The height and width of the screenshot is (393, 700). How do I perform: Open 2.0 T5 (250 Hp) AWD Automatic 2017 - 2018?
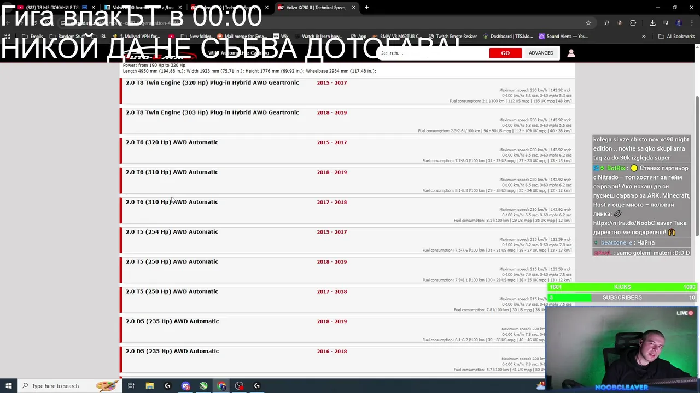[x=172, y=291]
